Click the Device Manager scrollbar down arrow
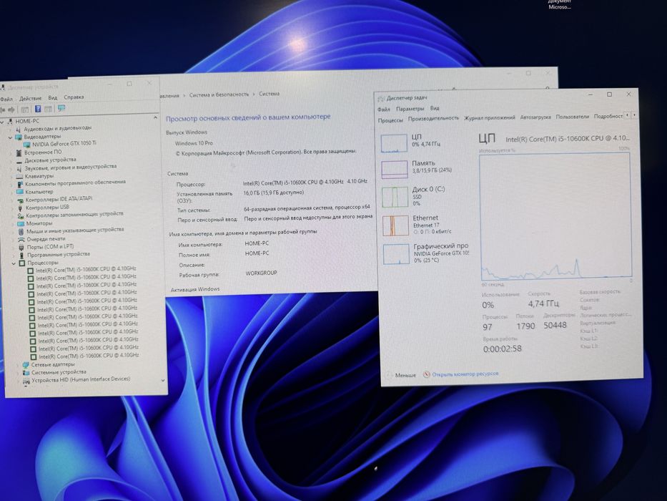The width and height of the screenshot is (667, 501). tap(163, 381)
